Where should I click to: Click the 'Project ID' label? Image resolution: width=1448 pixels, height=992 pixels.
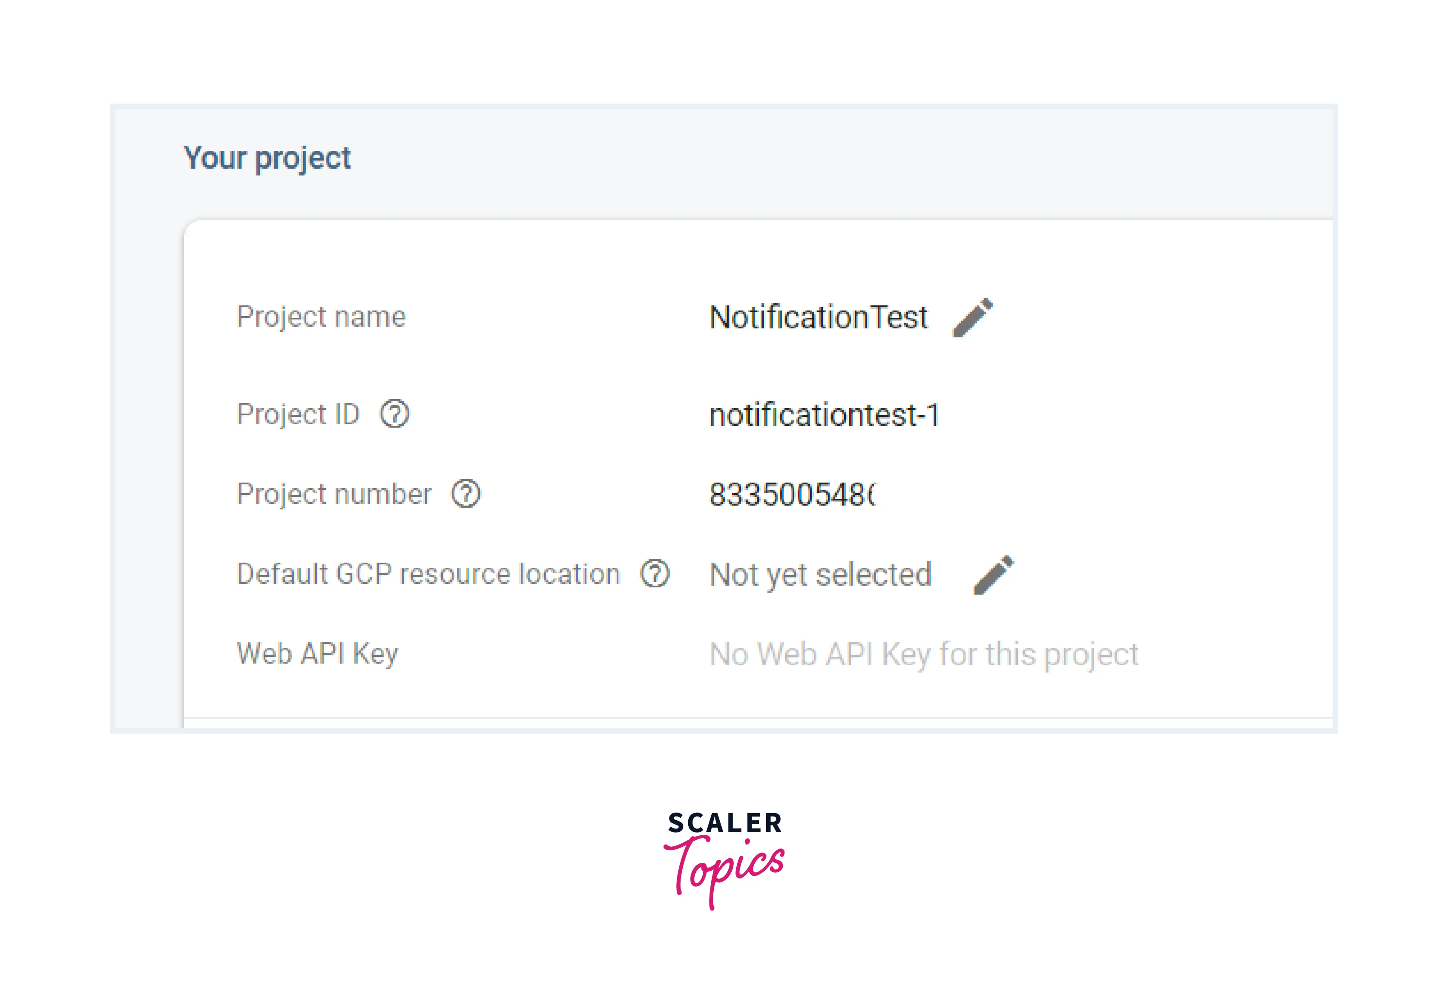(298, 414)
